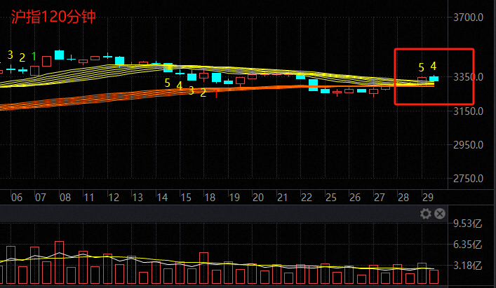496x288 pixels.
Task: Click date 06 on time axis
Action: point(16,198)
